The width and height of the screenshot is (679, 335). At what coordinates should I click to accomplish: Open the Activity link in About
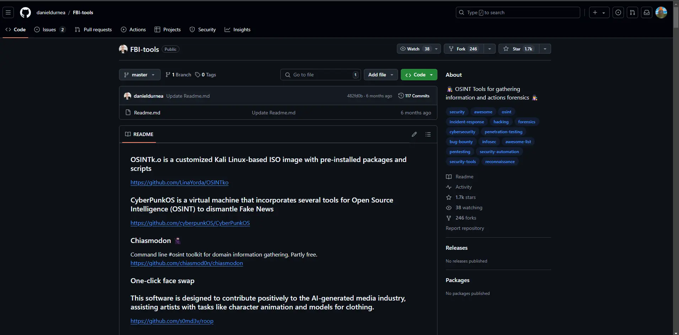coord(464,187)
